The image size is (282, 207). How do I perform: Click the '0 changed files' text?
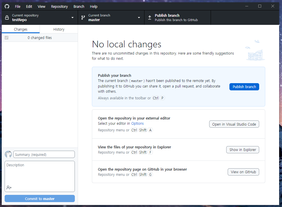40,38
